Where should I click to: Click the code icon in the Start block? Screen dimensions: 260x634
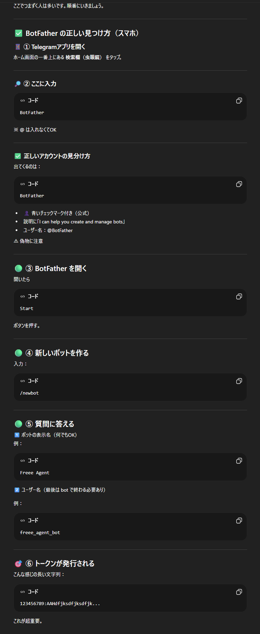pyautogui.click(x=23, y=296)
